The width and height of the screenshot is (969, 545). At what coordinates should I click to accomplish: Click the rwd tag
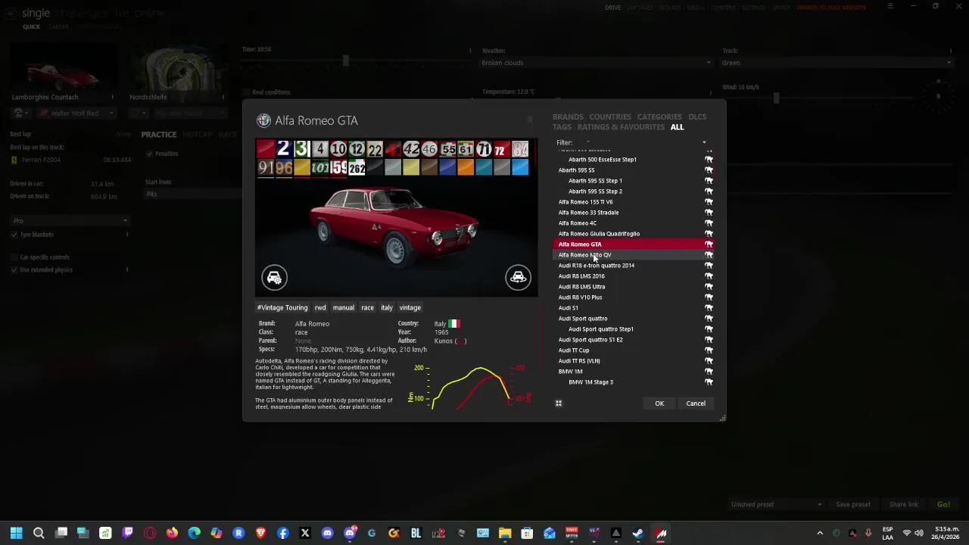(320, 308)
